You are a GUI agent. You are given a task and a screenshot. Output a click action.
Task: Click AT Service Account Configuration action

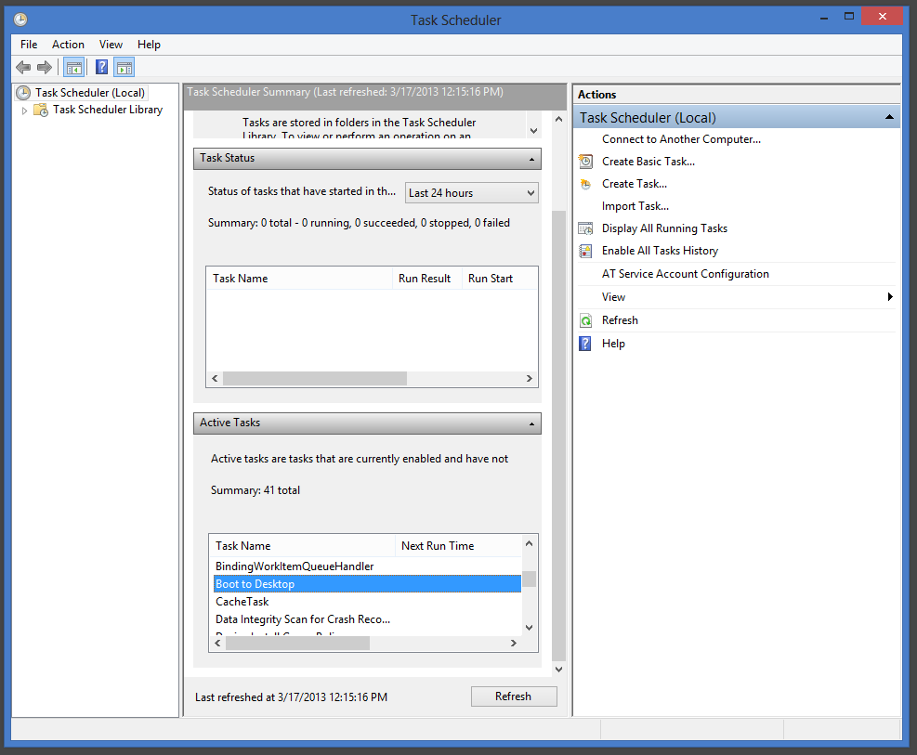pos(686,273)
